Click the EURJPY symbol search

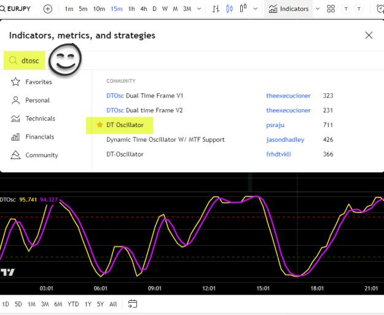15,9
